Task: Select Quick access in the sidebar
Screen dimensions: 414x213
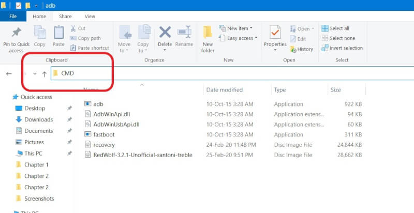Action: tap(32, 97)
